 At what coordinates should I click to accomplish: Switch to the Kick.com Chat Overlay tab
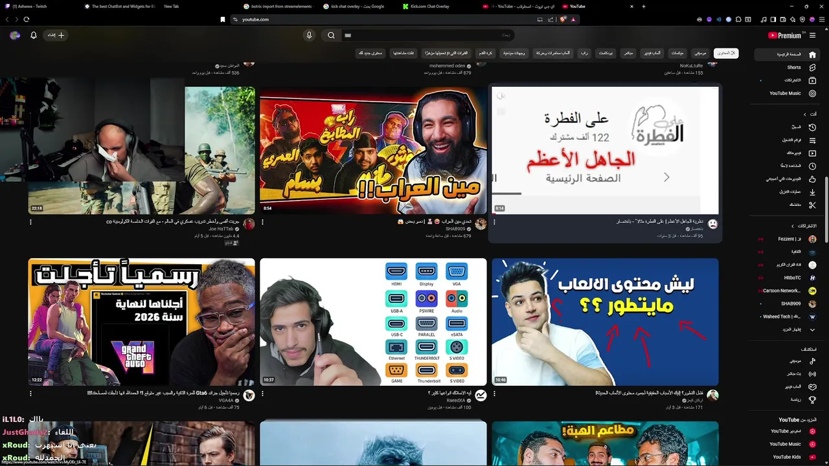[x=431, y=6]
